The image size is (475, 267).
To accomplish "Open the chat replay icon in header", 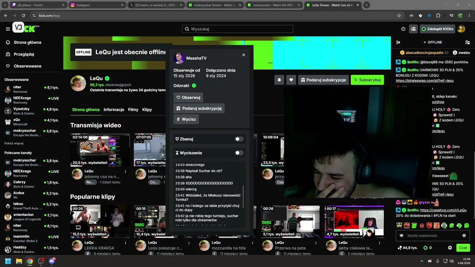I will tap(403, 29).
